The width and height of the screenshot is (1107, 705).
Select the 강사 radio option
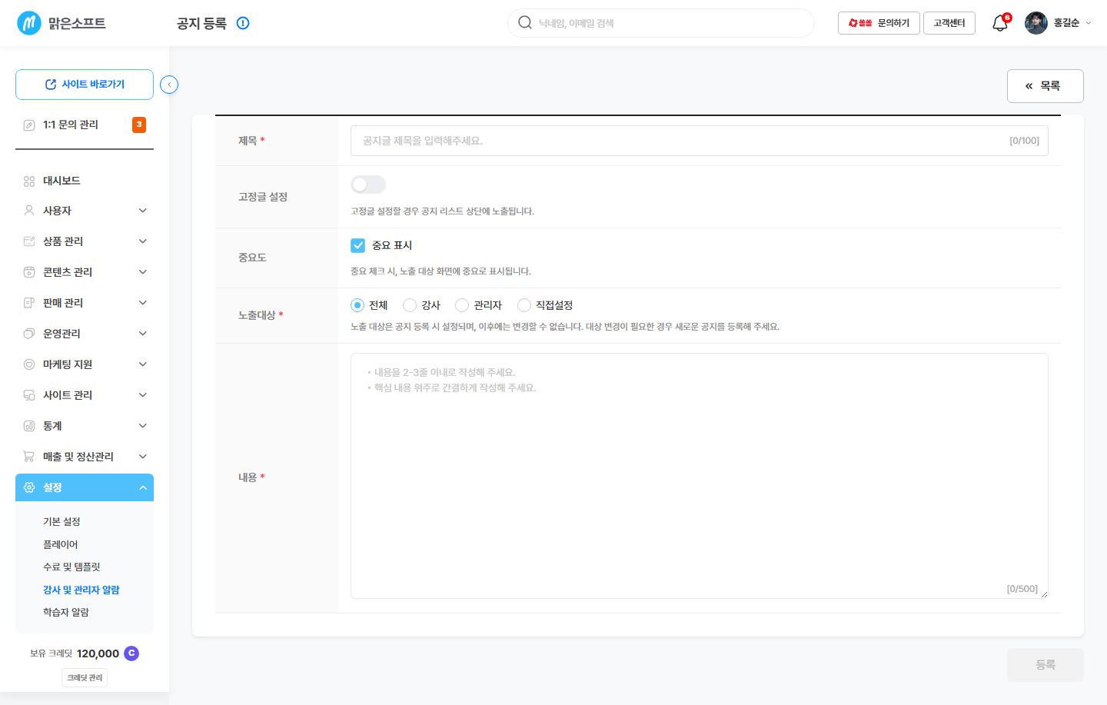coord(410,305)
